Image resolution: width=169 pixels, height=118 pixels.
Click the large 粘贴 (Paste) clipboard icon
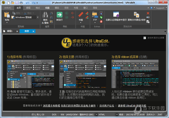point(7,15)
